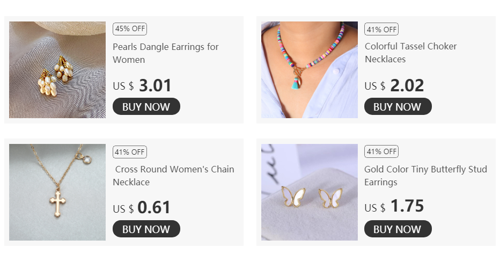The height and width of the screenshot is (261, 500).
Task: Click the 41% OFF badge on cross necklace
Action: coord(130,152)
